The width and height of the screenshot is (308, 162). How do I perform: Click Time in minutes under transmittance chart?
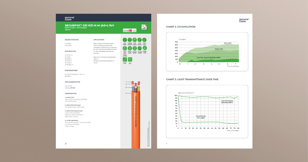click(232, 131)
